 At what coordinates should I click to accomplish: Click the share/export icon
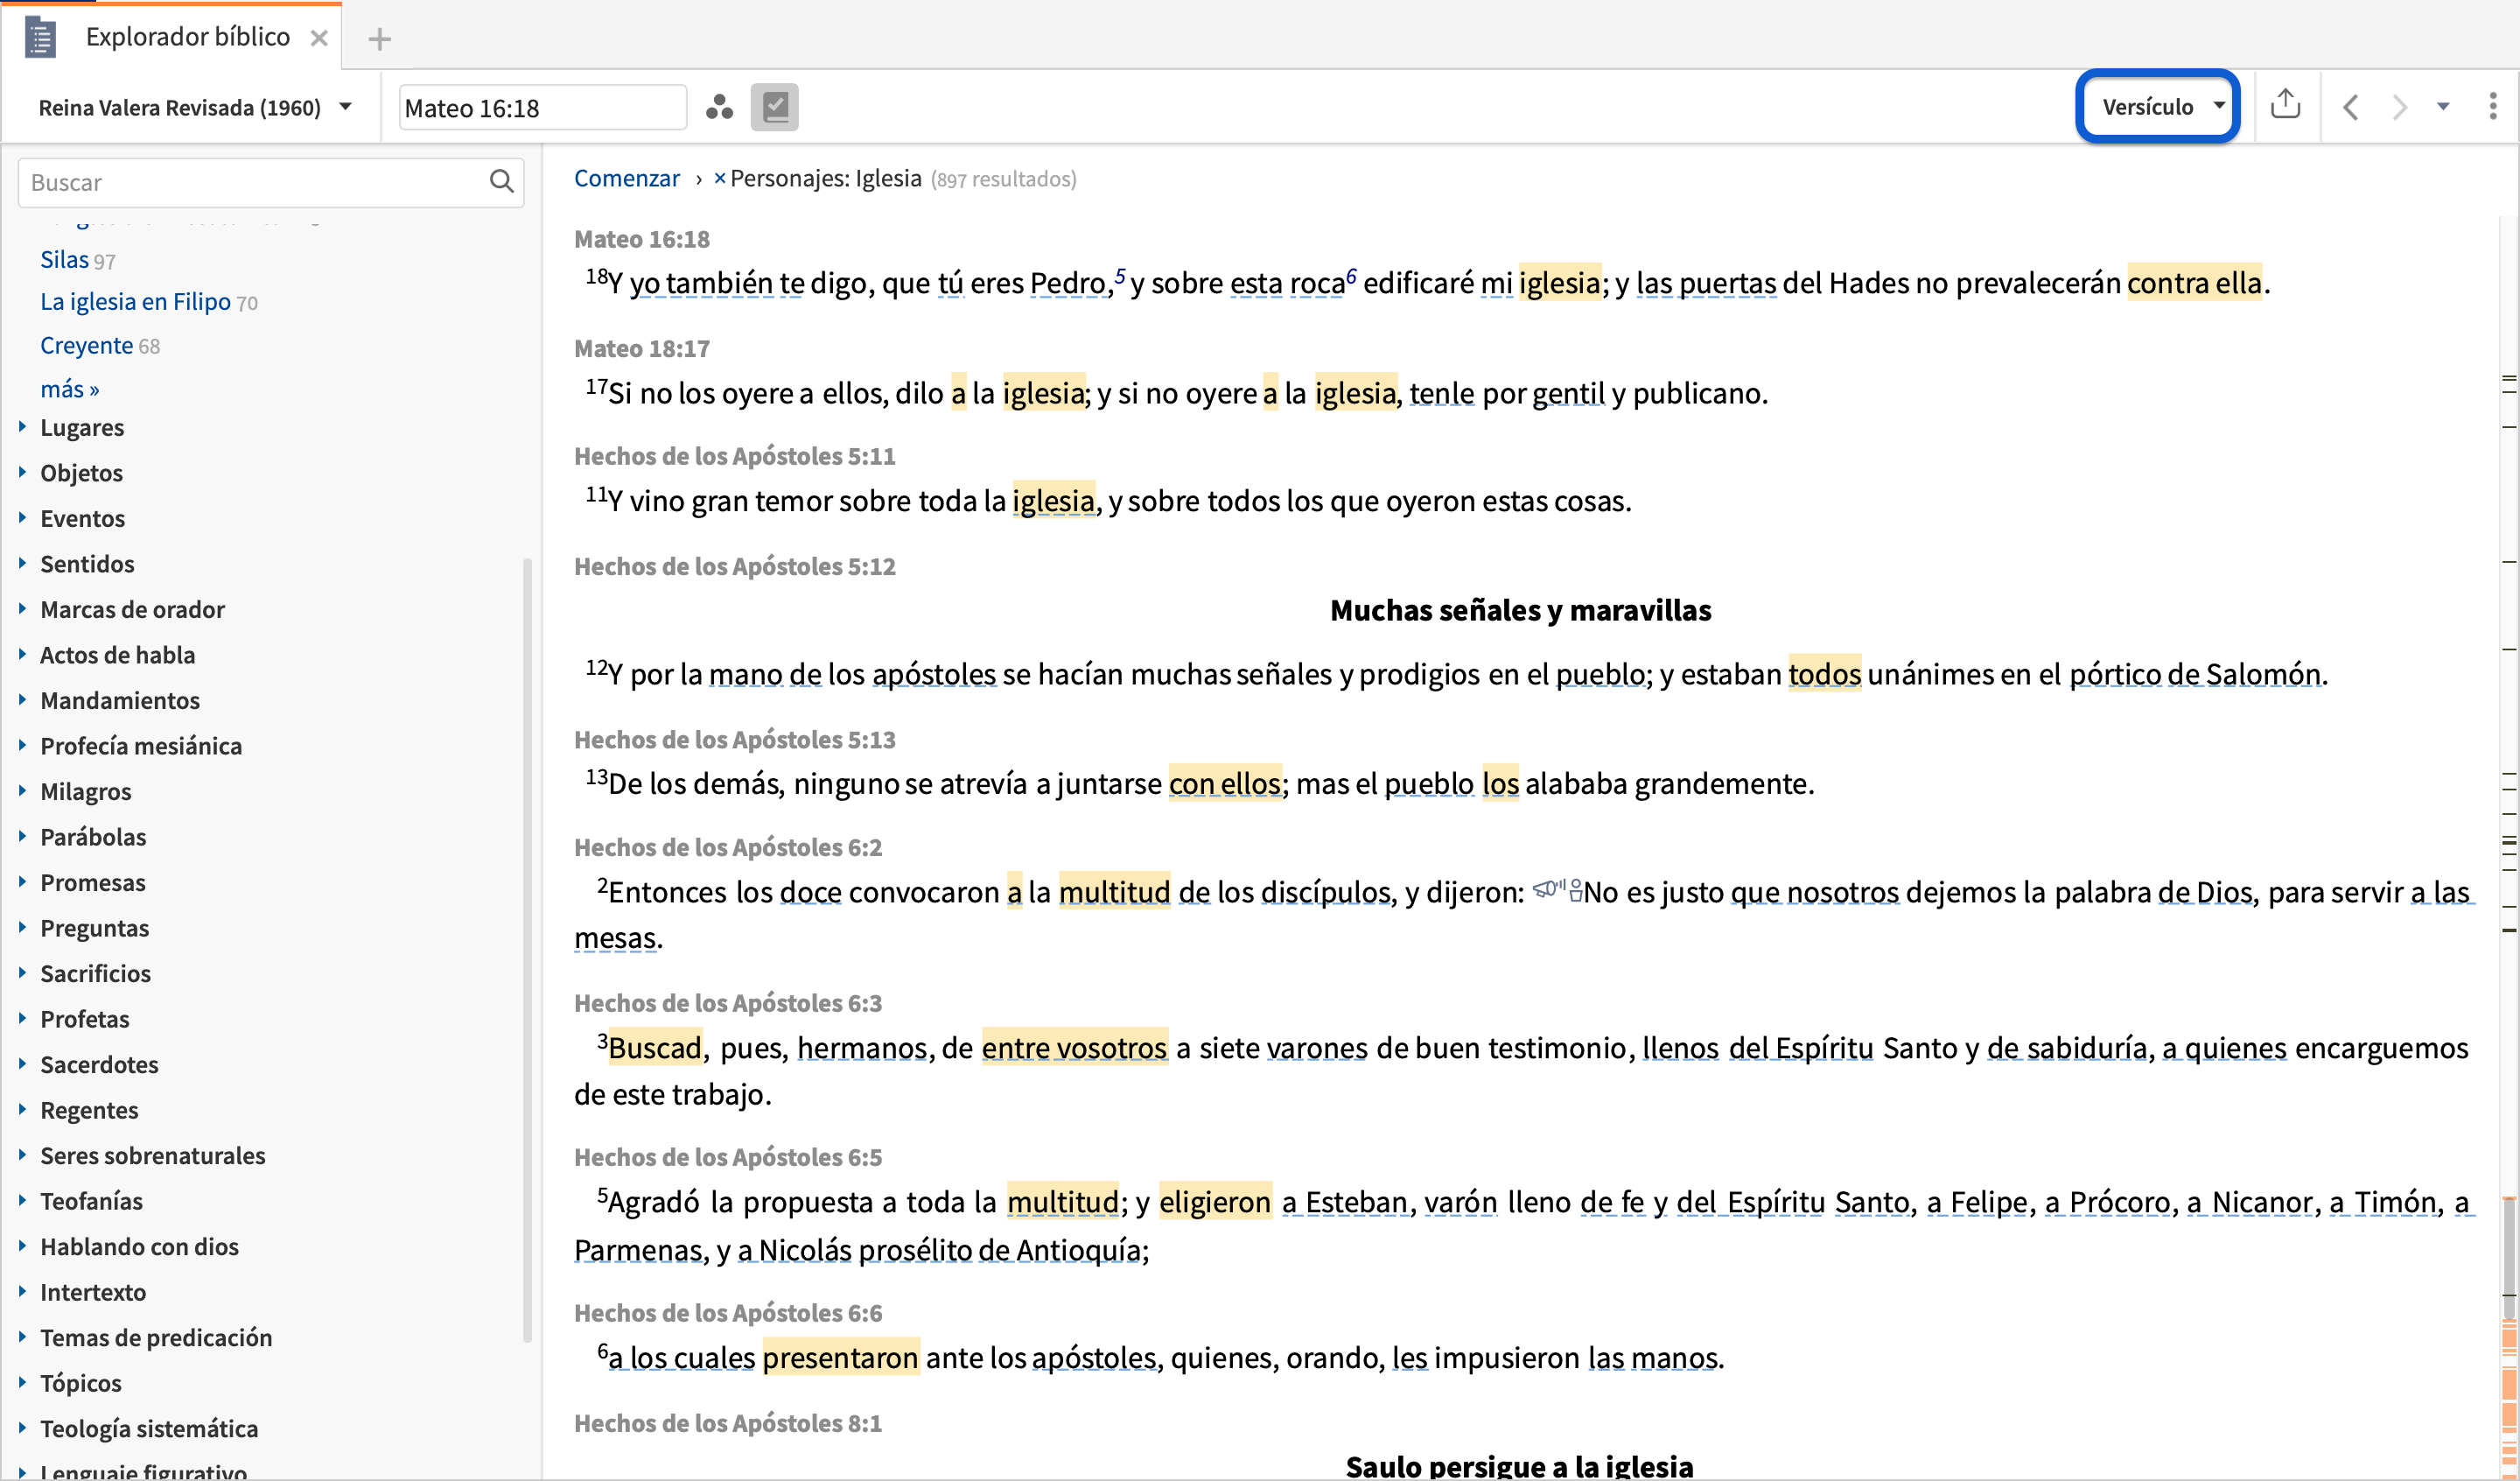tap(2285, 105)
